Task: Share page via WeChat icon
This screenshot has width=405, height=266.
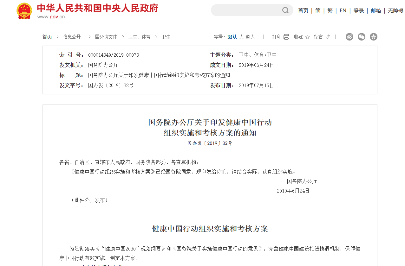Action: (362, 37)
